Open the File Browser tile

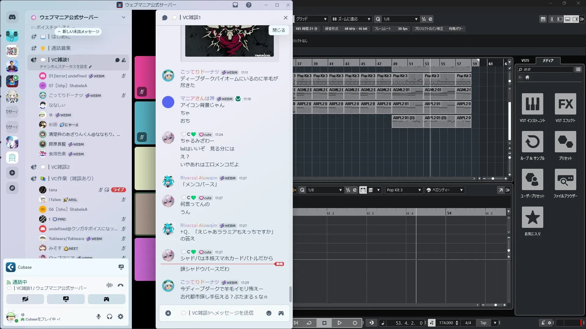point(565,179)
